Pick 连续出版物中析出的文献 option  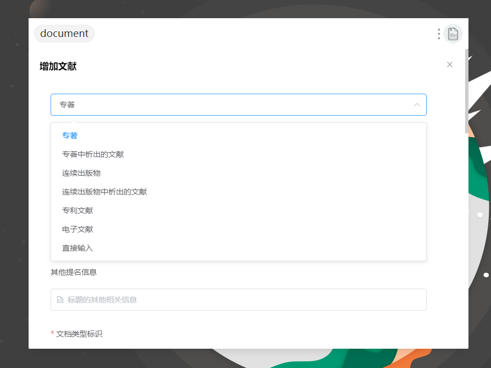pyautogui.click(x=238, y=192)
